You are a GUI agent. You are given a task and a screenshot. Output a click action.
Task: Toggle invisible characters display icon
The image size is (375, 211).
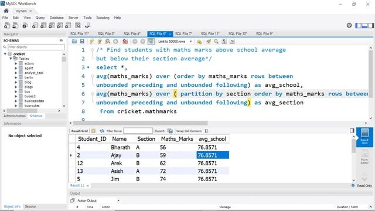tap(224, 42)
